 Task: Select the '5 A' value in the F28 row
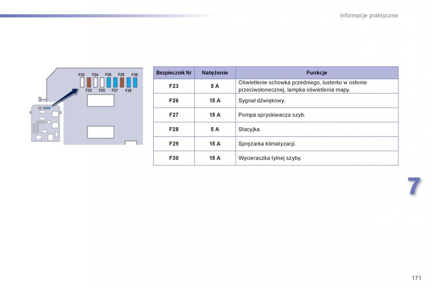pos(215,129)
